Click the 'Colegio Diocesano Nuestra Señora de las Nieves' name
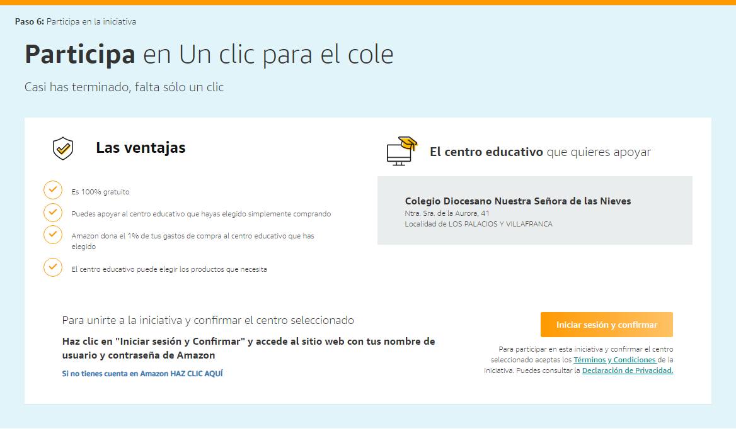This screenshot has height=429, width=736. 517,201
